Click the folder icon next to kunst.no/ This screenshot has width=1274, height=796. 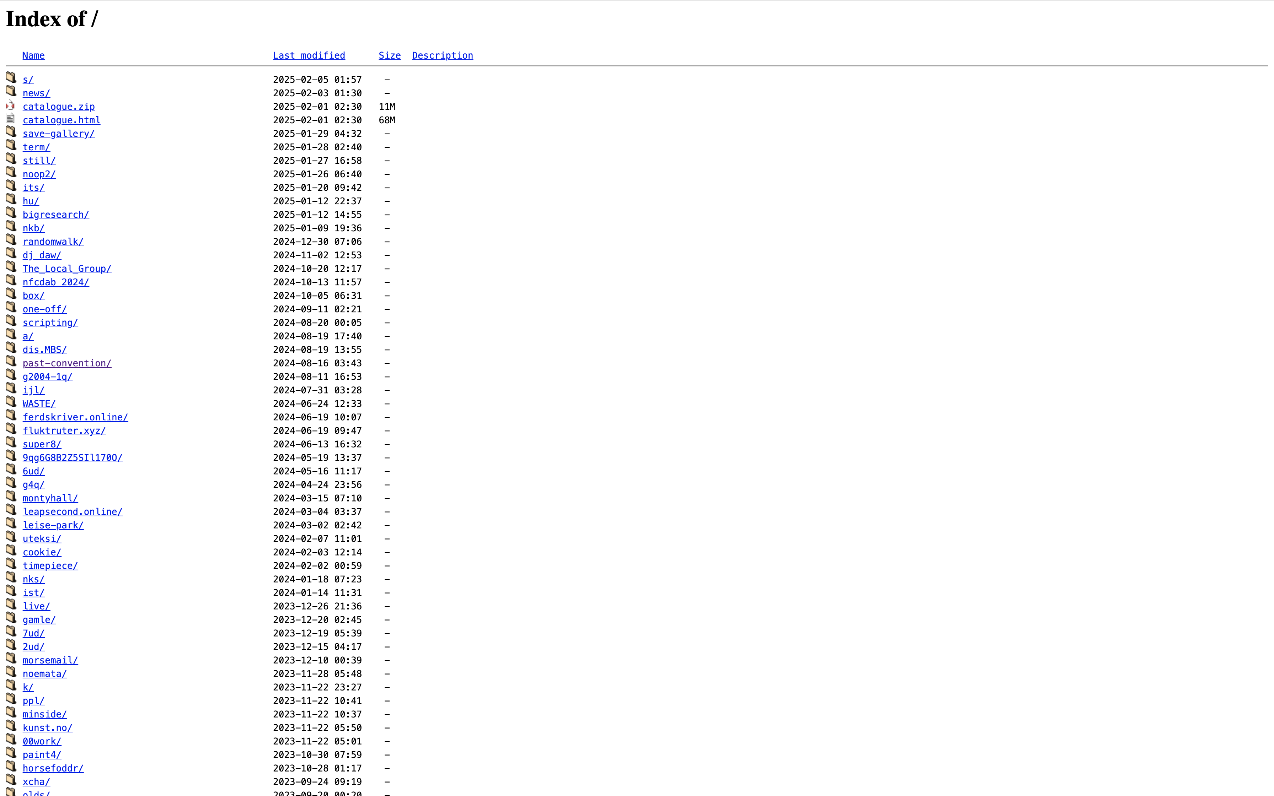point(11,725)
